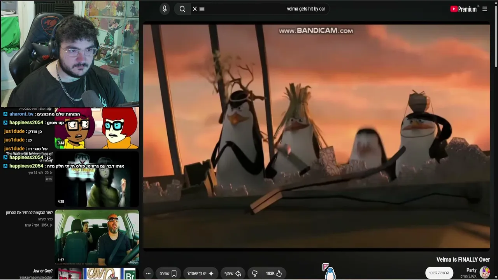The width and height of the screenshot is (498, 280).
Task: Click the chat message "happiness2054 : grow up"
Action: (33, 122)
